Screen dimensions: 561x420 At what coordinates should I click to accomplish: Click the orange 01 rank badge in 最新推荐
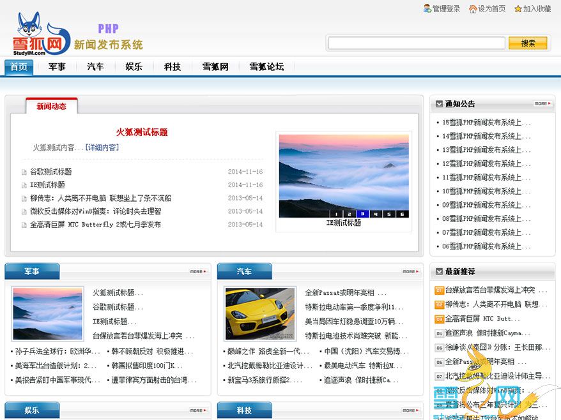tap(439, 290)
